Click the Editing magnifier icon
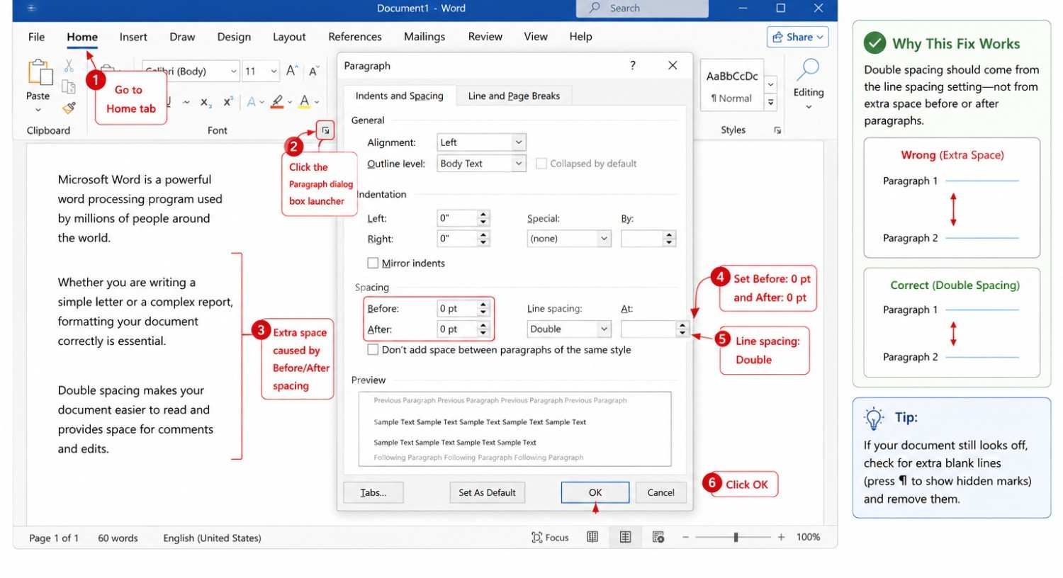Image resolution: width=1063 pixels, height=578 pixels. pyautogui.click(x=808, y=70)
